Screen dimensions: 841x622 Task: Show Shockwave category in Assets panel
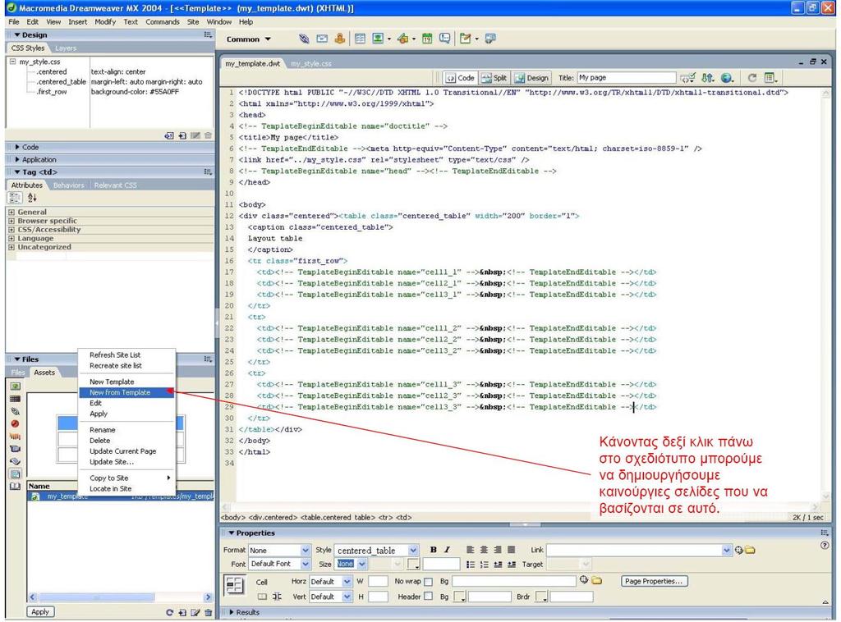(x=15, y=436)
